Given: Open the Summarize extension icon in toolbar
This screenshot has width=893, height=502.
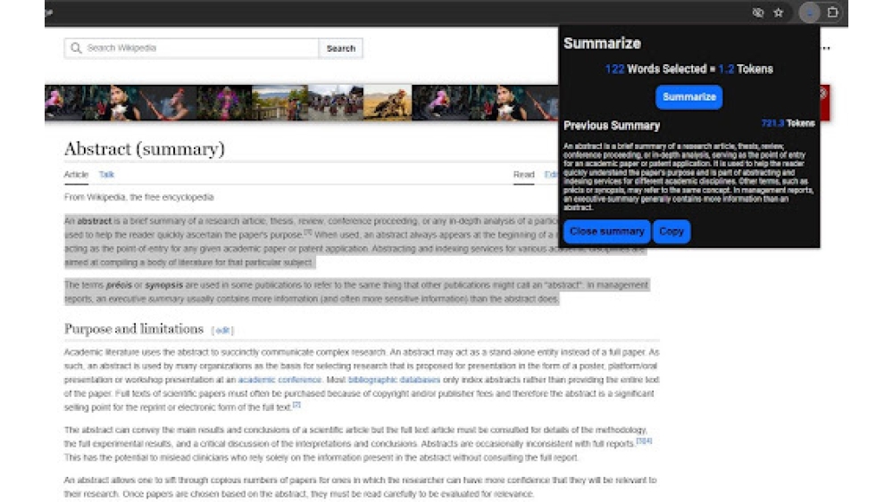Looking at the screenshot, I should pyautogui.click(x=809, y=12).
